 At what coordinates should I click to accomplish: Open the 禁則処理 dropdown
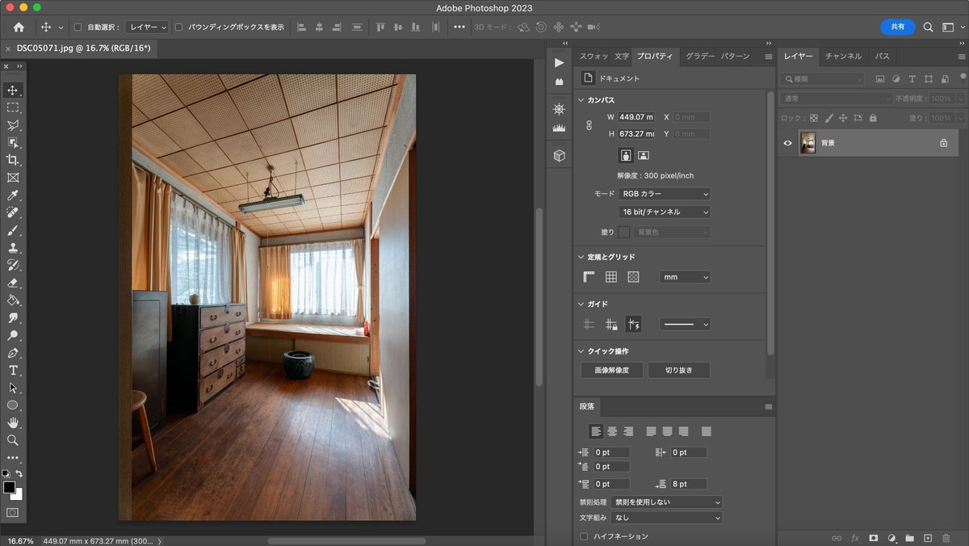click(x=666, y=502)
